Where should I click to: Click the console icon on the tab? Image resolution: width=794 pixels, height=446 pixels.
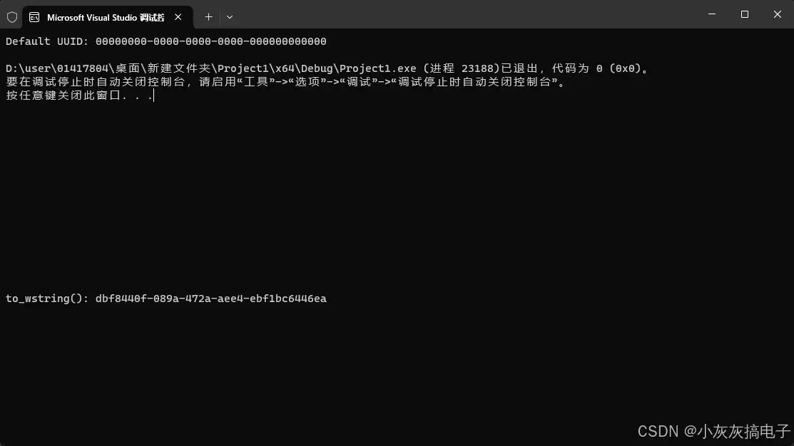point(34,17)
